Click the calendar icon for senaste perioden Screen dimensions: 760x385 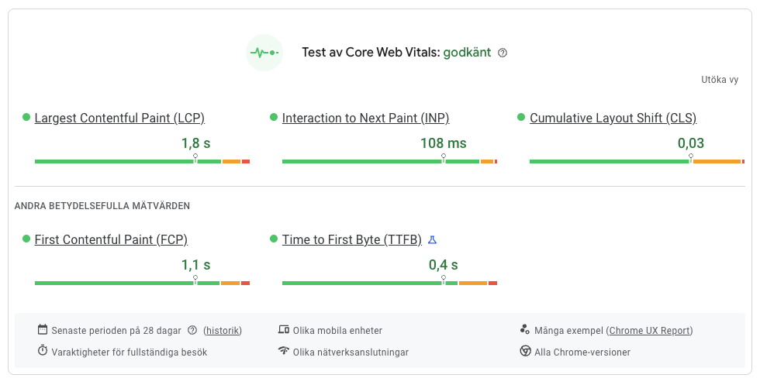point(43,330)
